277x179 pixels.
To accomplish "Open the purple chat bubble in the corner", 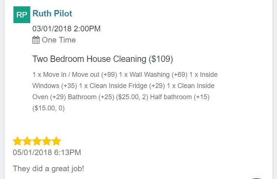I will (256, 179).
